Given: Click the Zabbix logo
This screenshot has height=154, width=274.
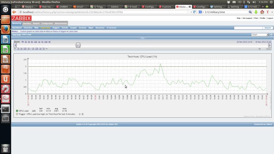Looking at the screenshot, I should click(x=22, y=18).
